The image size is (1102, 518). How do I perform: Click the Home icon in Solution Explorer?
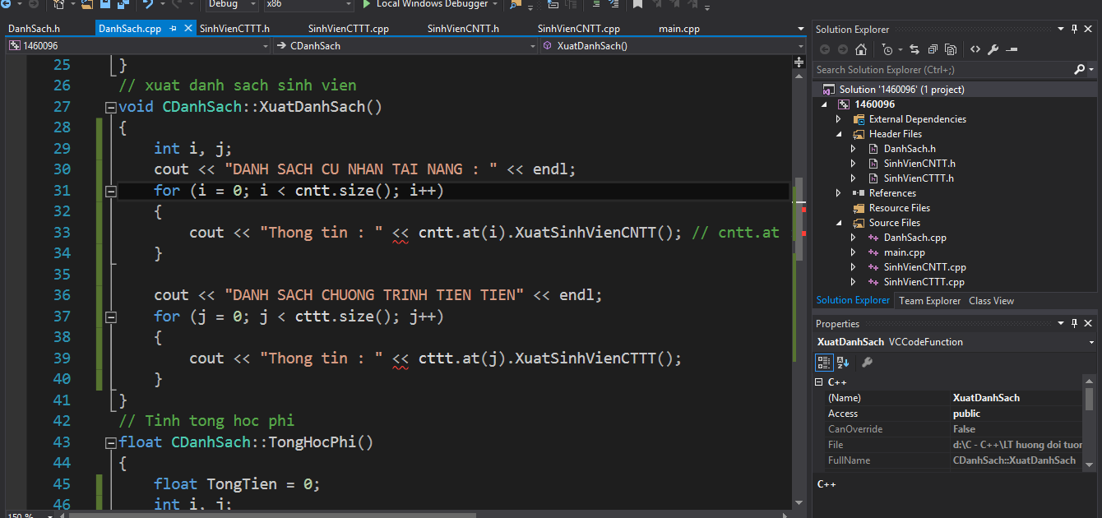coord(861,49)
